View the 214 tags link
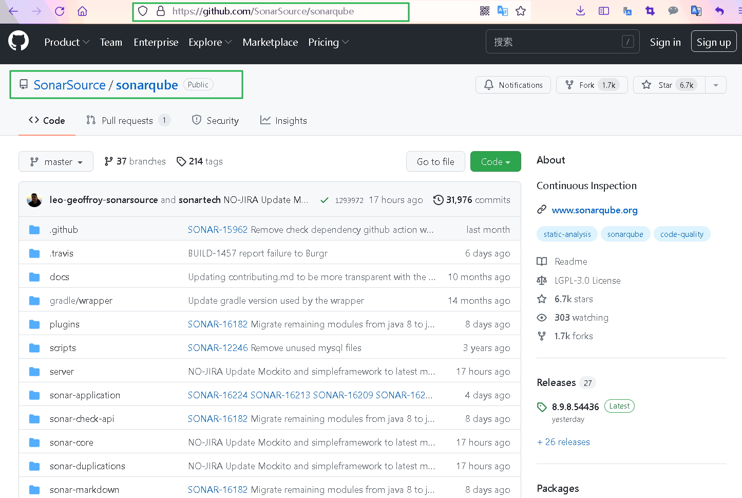Viewport: 742px width, 498px height. (200, 161)
